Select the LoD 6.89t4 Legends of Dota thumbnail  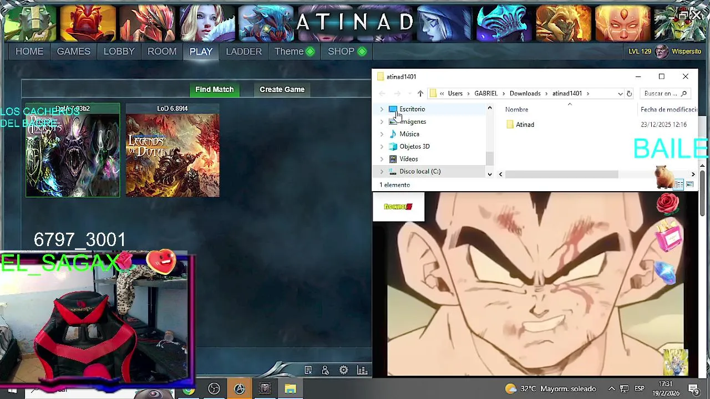pos(173,150)
